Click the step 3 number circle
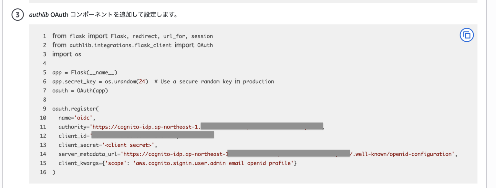This screenshot has width=496, height=188. tap(16, 15)
